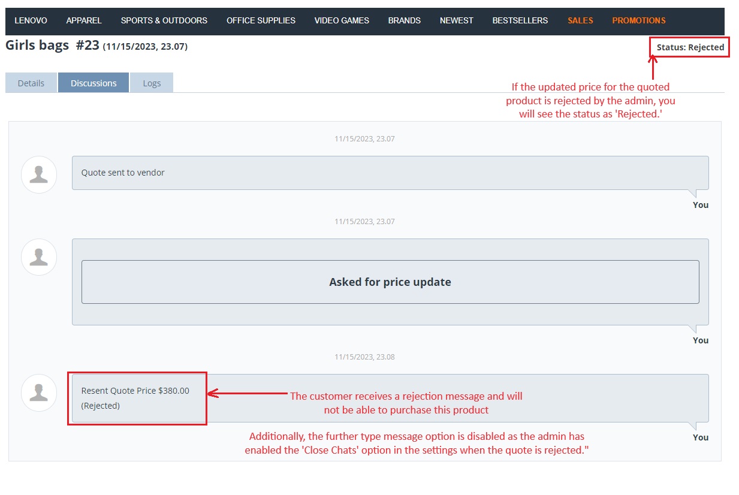Open the OFFICE SUPPLIES category
This screenshot has width=739, height=495.
point(261,20)
